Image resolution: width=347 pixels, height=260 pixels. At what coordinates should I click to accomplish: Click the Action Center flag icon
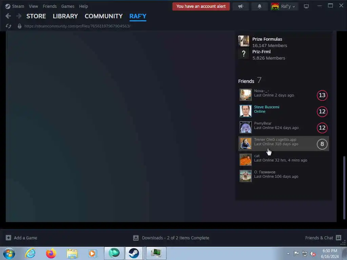(x=296, y=253)
